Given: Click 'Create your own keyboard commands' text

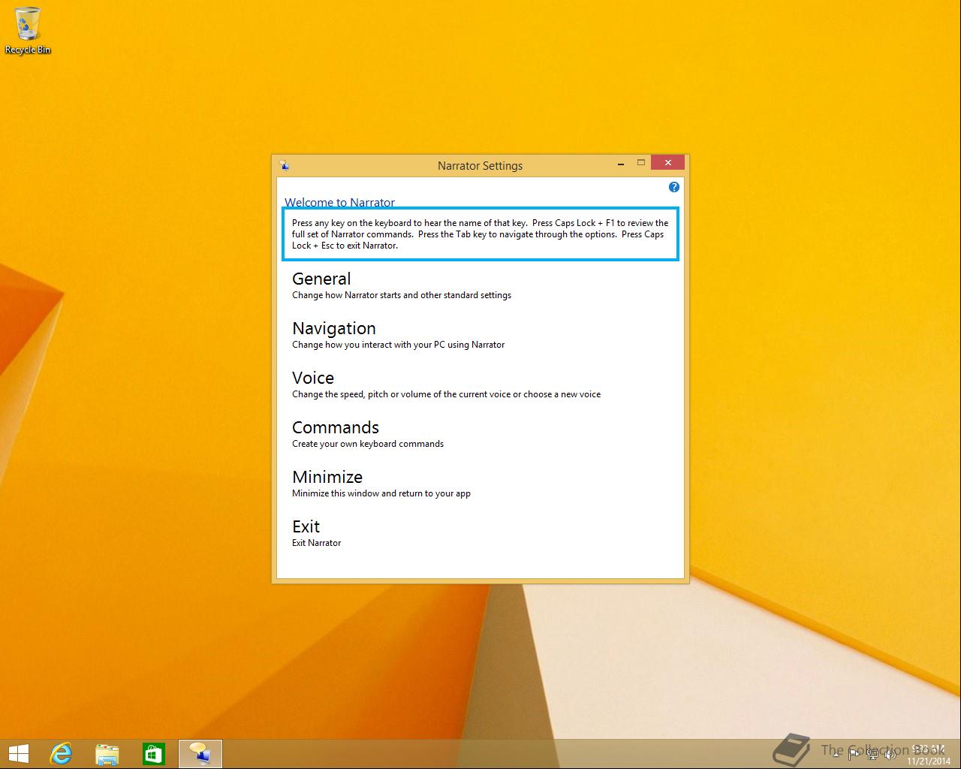Looking at the screenshot, I should (x=368, y=444).
